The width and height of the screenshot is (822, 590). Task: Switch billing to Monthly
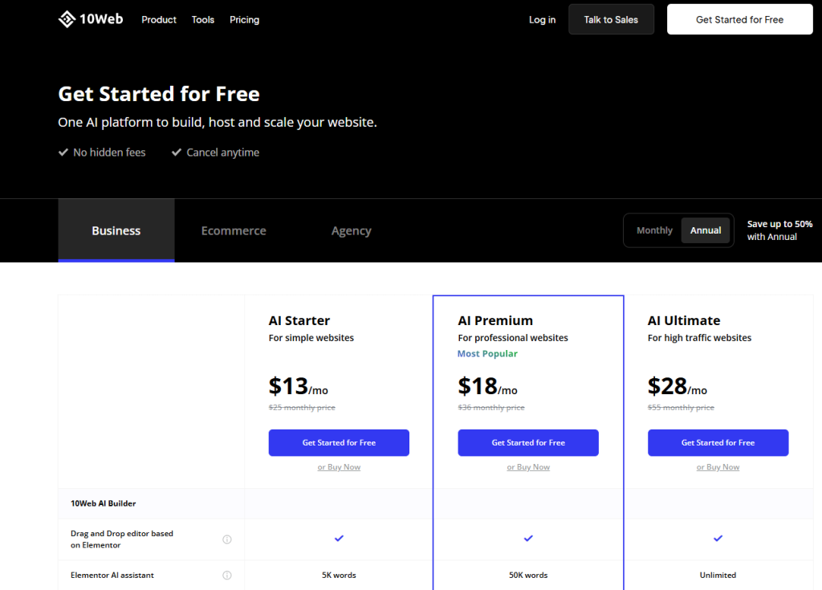pos(654,230)
